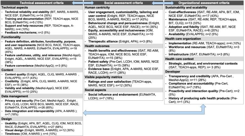The height and width of the screenshot is (136, 245).
Task: Select 'Equity, accessibility and inclusiveness' item
Action: pos(117,30)
